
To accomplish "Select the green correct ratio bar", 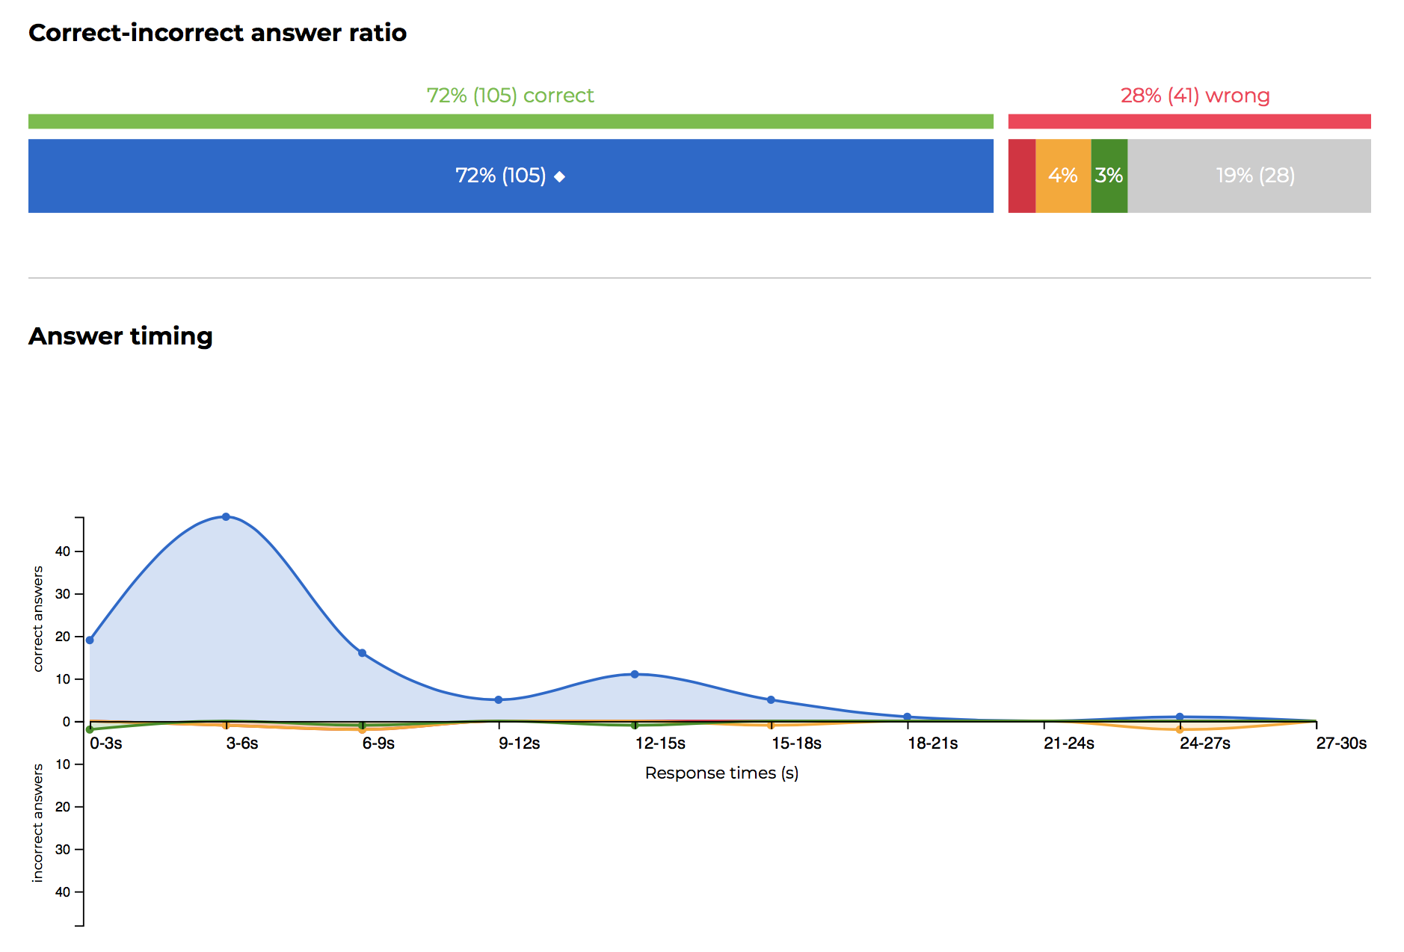I will [511, 121].
